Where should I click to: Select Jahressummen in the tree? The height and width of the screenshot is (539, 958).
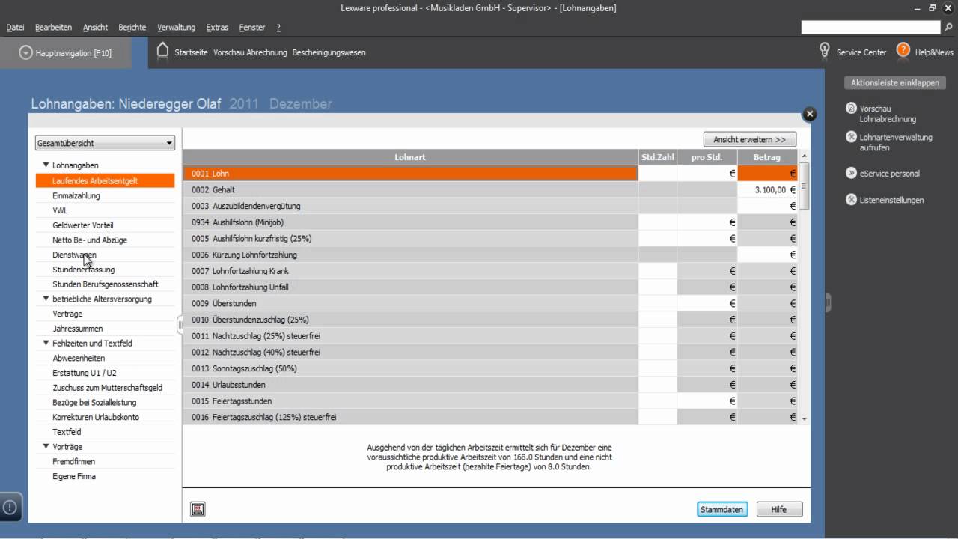77,329
